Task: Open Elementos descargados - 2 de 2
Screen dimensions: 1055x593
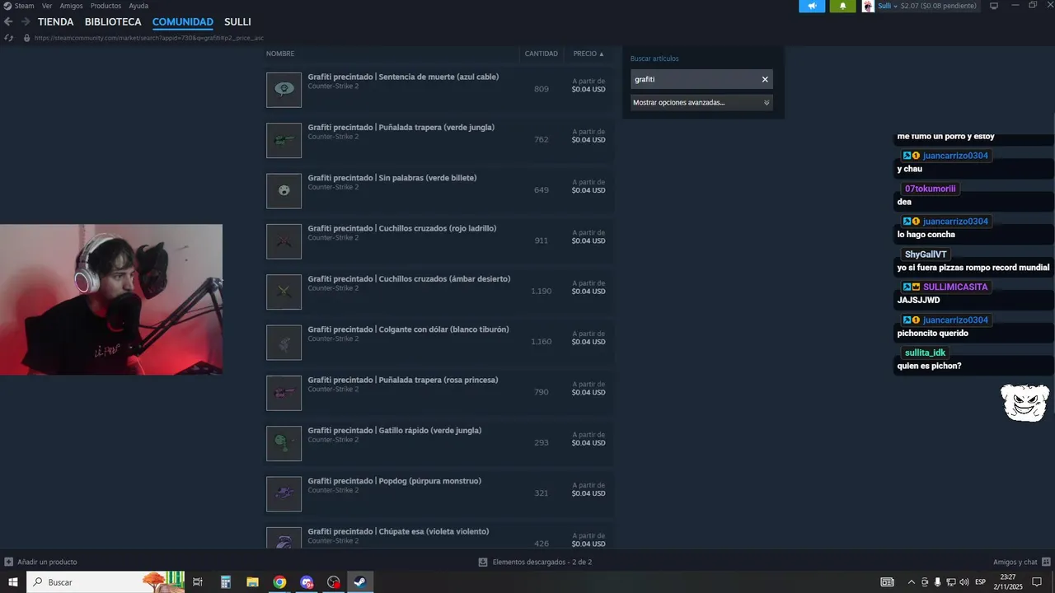Action: (x=536, y=562)
